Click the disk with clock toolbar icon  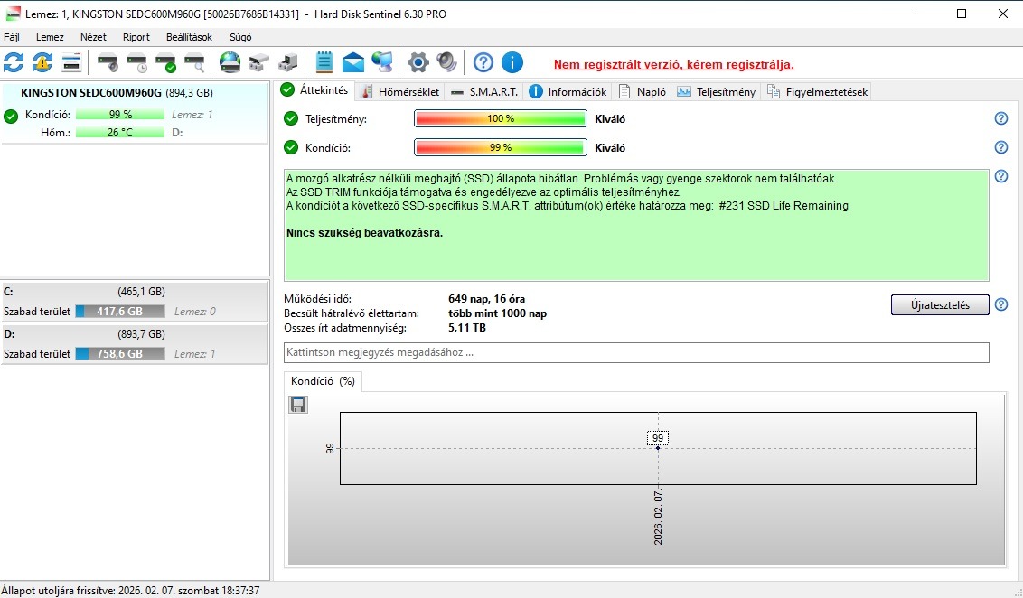click(137, 62)
